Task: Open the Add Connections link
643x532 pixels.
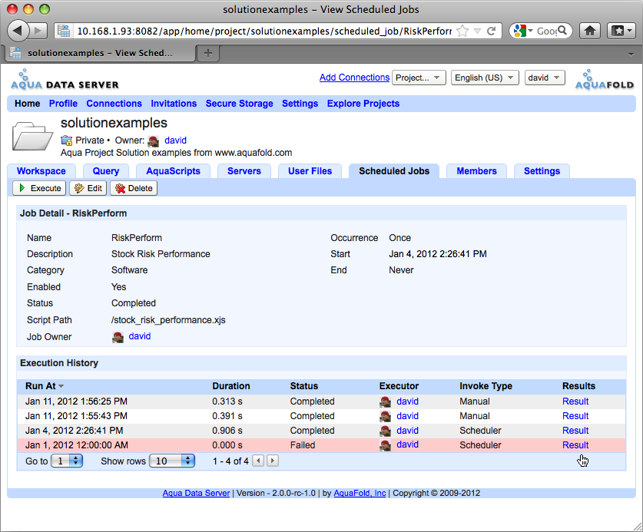Action: coord(354,77)
